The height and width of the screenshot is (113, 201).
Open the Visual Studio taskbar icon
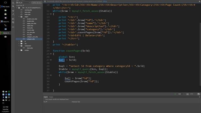point(5,18)
